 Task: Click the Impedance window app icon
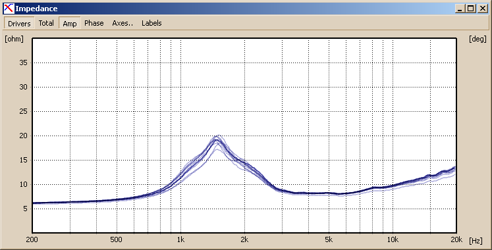pyautogui.click(x=9, y=9)
